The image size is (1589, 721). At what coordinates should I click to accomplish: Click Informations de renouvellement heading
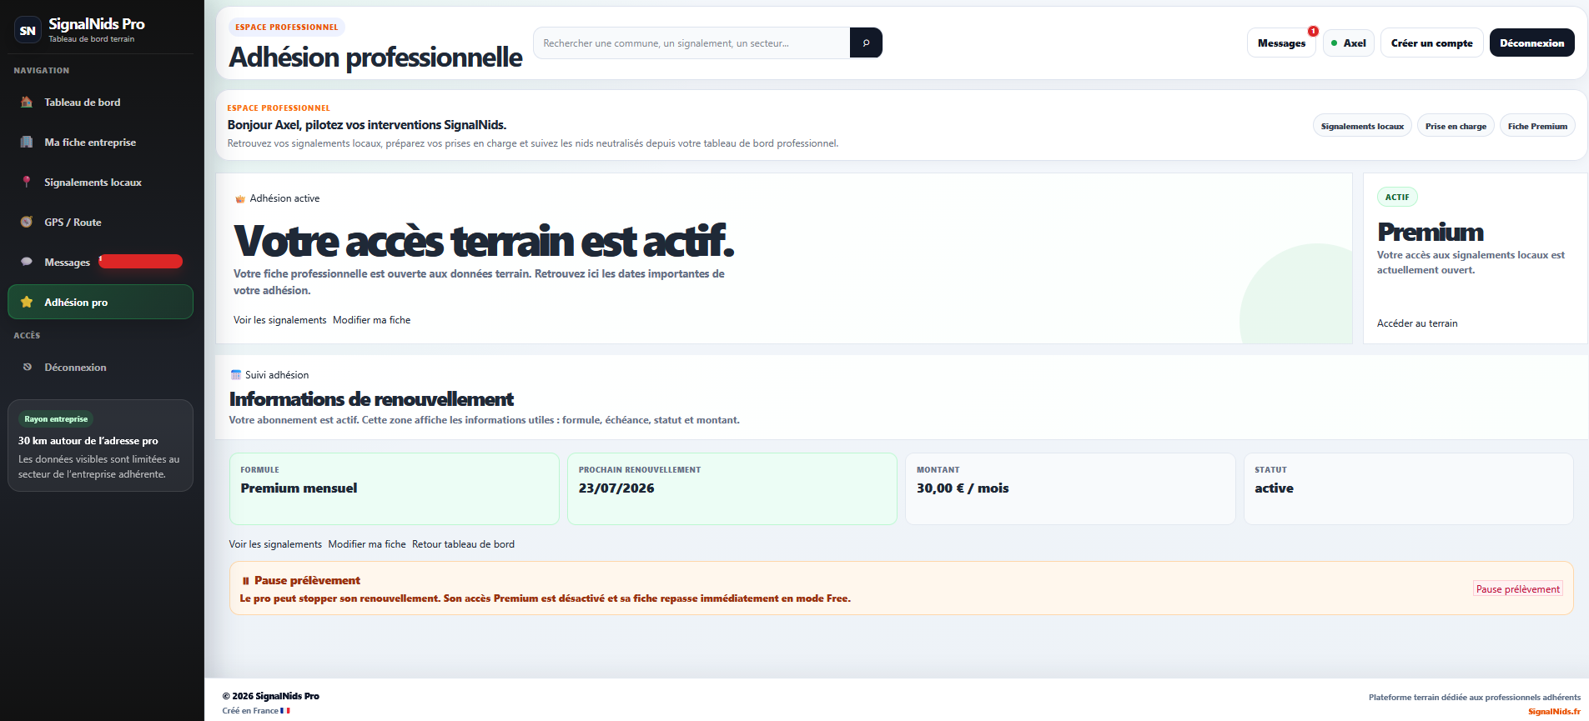coord(371,399)
